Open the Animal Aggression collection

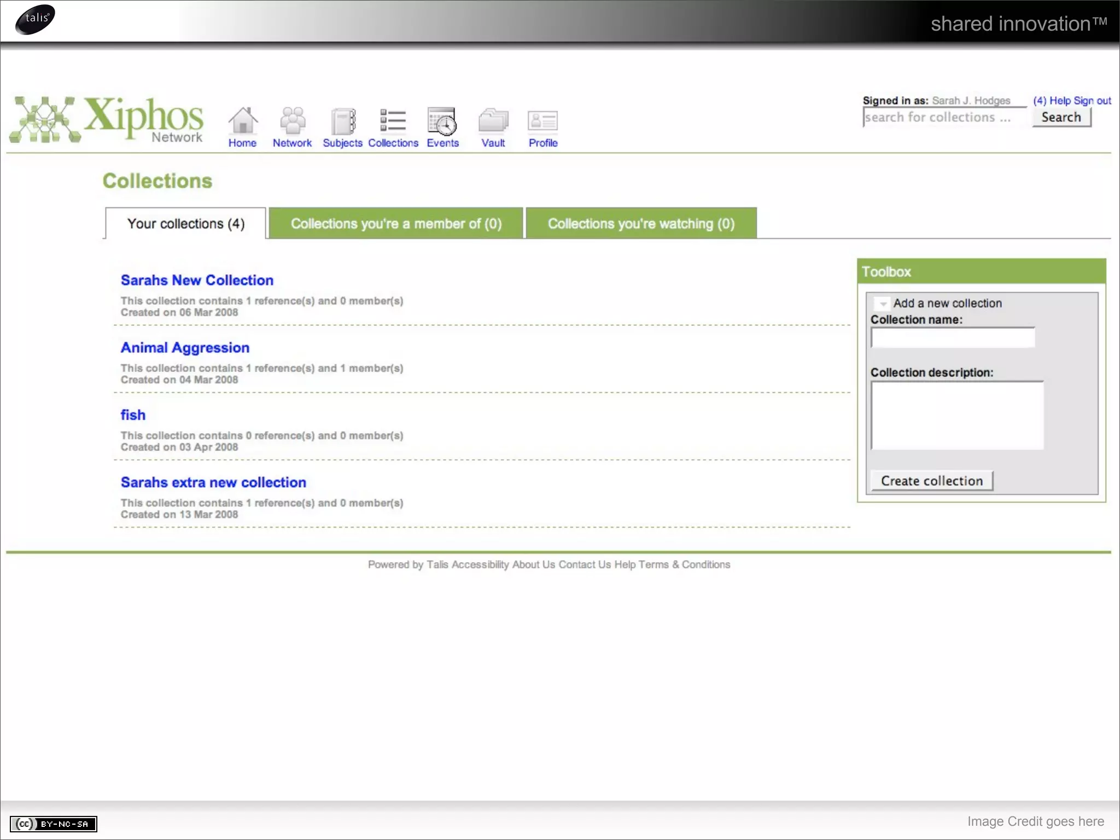point(185,348)
